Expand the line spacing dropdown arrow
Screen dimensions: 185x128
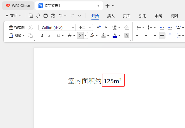pos(183,35)
